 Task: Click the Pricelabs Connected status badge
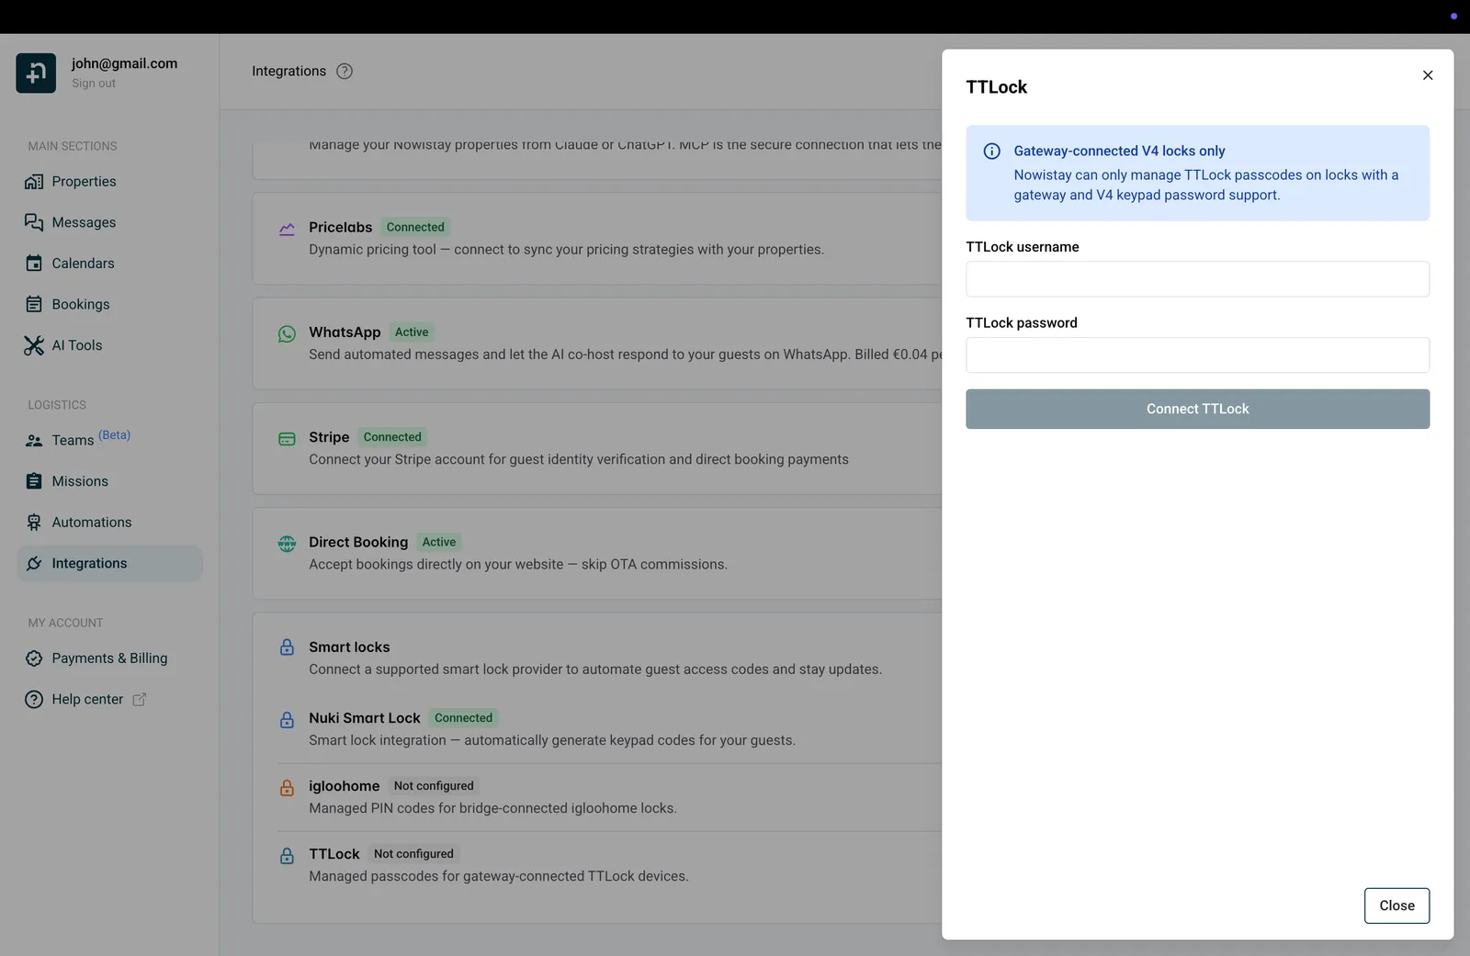(x=415, y=227)
